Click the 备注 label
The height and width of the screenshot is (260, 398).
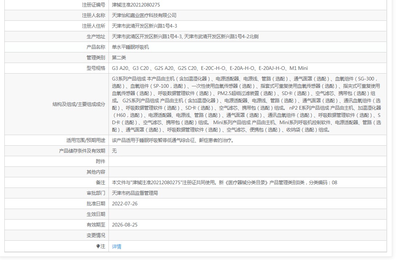pos(101,182)
